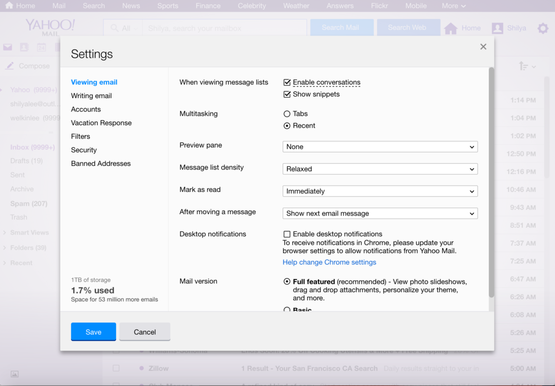Close the Settings dialog with X
The height and width of the screenshot is (386, 555).
[483, 47]
